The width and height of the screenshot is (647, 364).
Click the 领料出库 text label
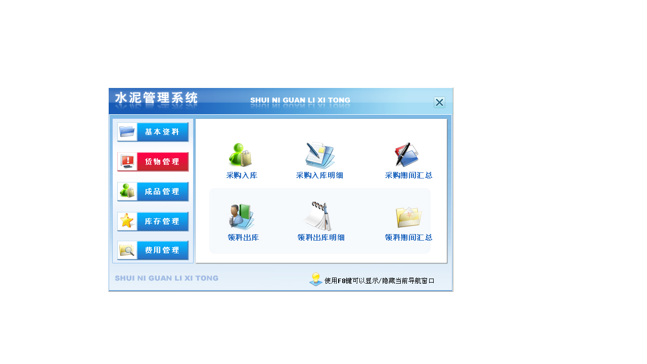coord(242,237)
